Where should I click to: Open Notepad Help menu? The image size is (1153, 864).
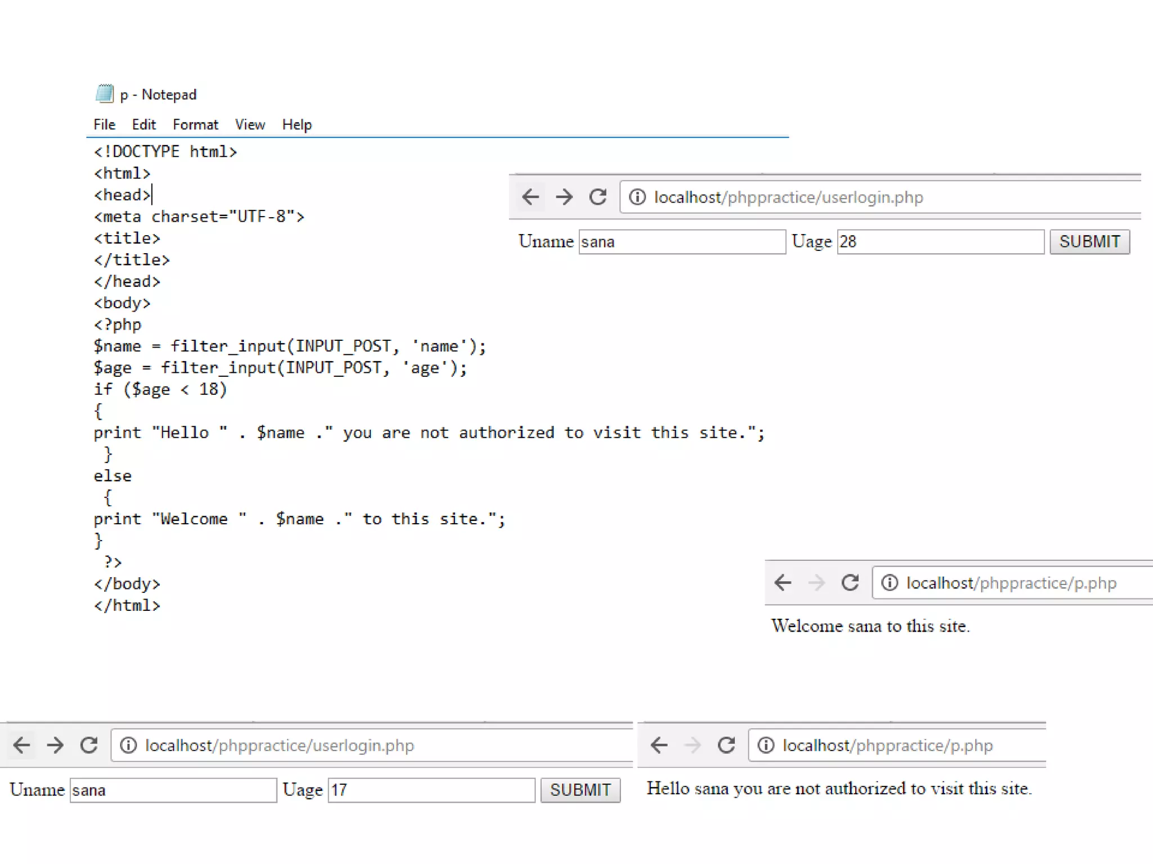pyautogui.click(x=297, y=124)
